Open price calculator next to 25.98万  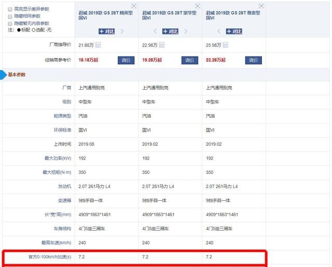point(226,45)
